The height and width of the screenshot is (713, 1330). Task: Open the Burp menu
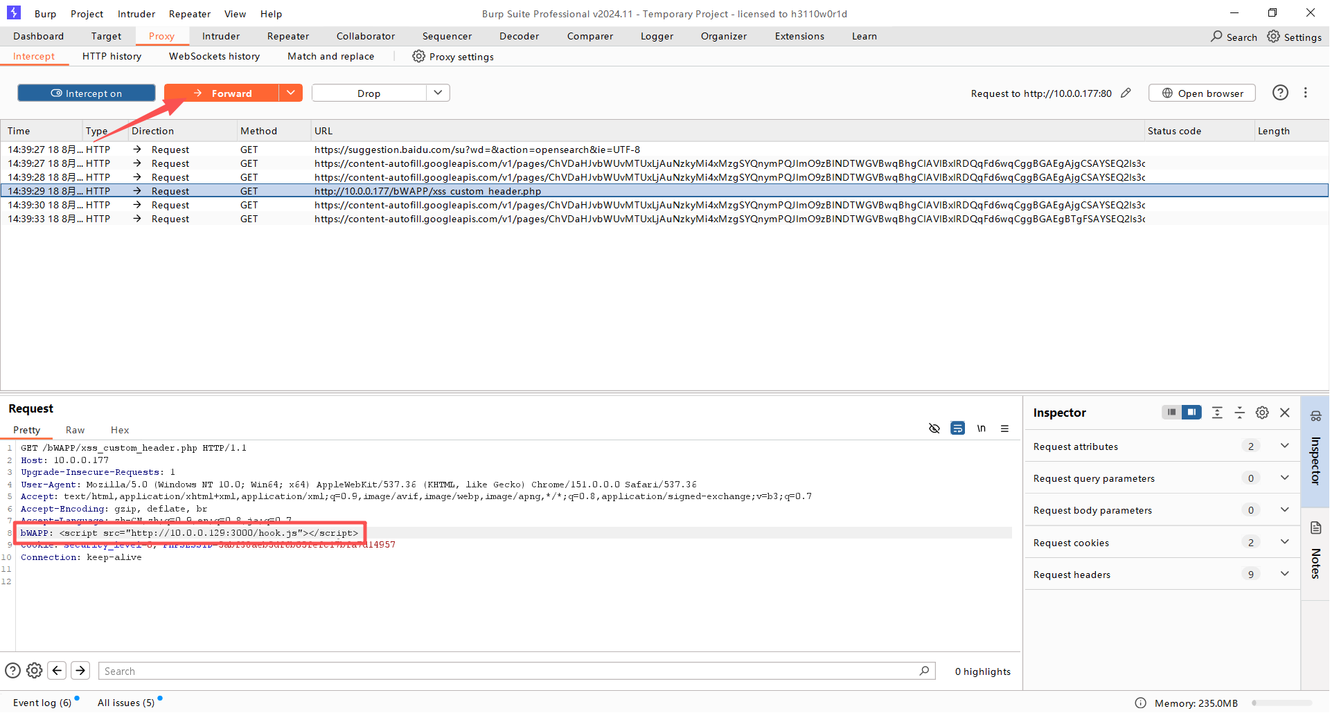point(46,14)
